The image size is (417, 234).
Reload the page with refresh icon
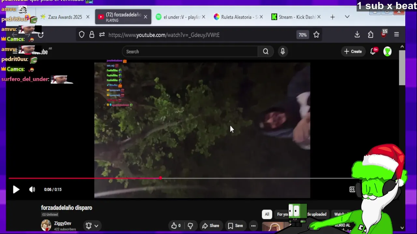[41, 35]
